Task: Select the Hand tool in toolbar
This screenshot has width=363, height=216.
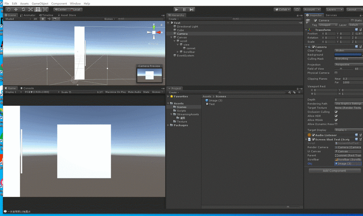Action: pos(8,9)
